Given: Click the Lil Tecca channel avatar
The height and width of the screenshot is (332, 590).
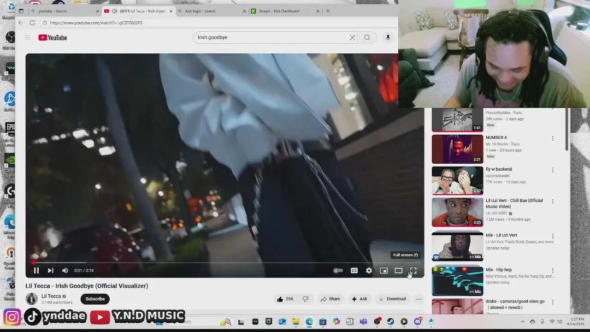Looking at the screenshot, I should click(x=31, y=299).
